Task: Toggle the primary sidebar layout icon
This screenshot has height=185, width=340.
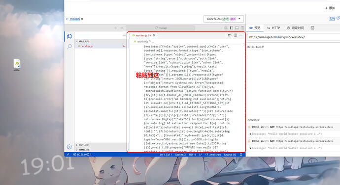Action: pos(232,28)
